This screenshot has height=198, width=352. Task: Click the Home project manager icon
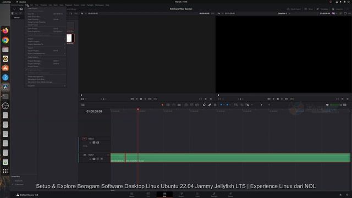coord(340,195)
